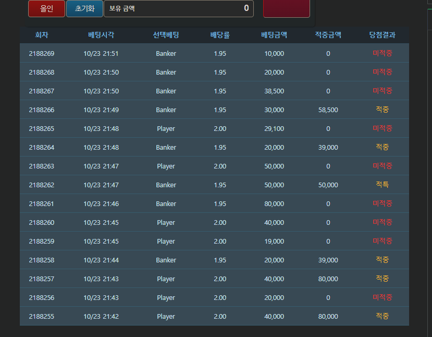Click bet time 10/23 21:42
The image size is (432, 337).
pyautogui.click(x=101, y=316)
